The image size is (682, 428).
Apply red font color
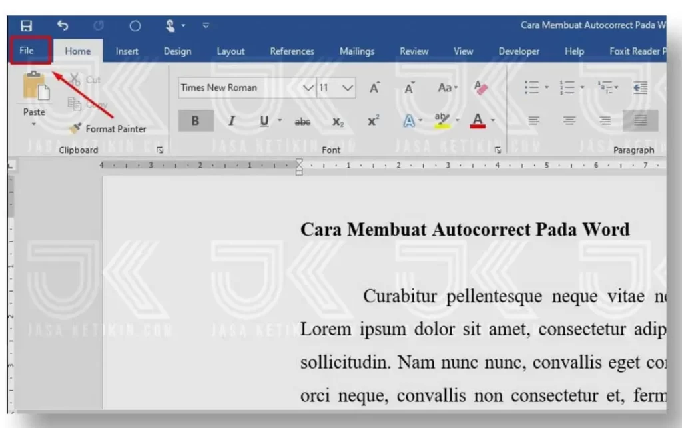coord(478,120)
